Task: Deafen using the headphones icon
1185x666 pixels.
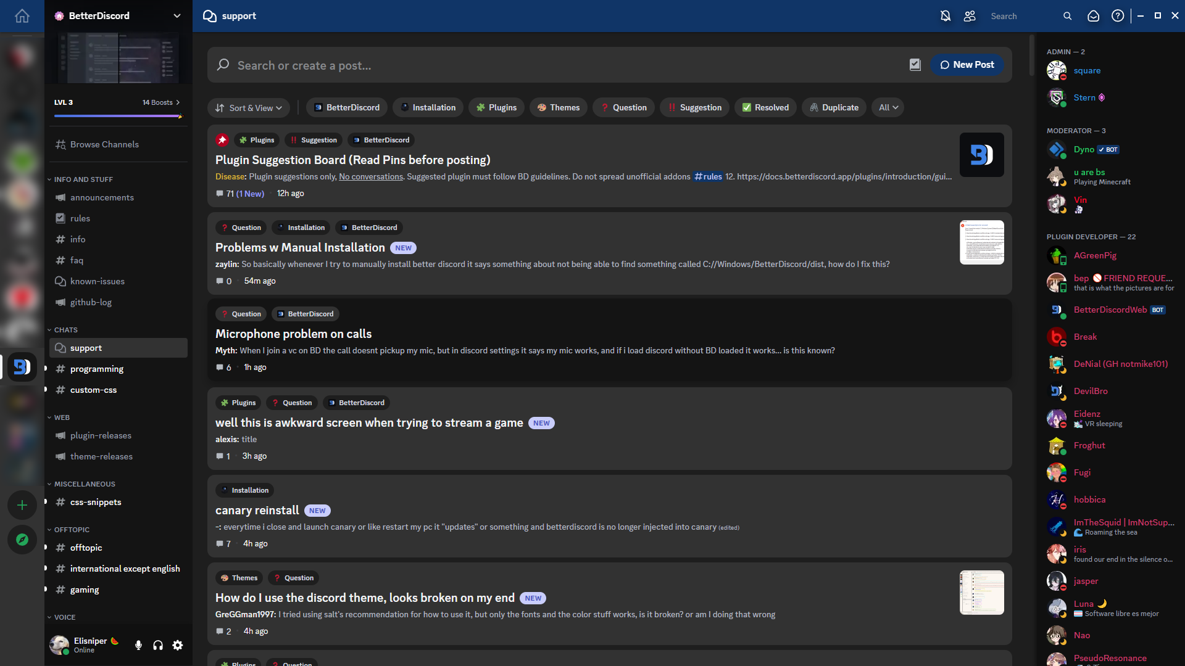Action: pyautogui.click(x=158, y=645)
